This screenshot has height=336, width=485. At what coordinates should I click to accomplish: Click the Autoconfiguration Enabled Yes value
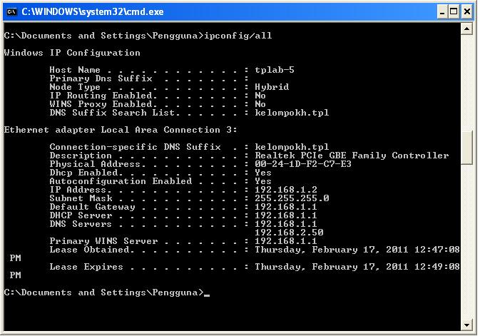tap(263, 181)
